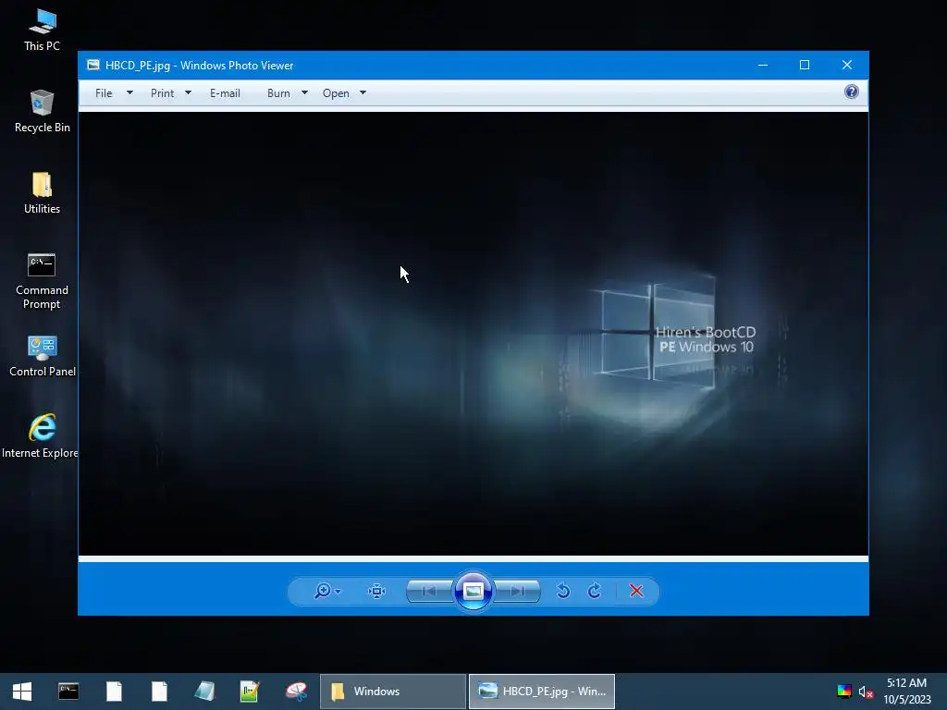Open the File menu
This screenshot has height=710, width=947.
click(x=104, y=93)
